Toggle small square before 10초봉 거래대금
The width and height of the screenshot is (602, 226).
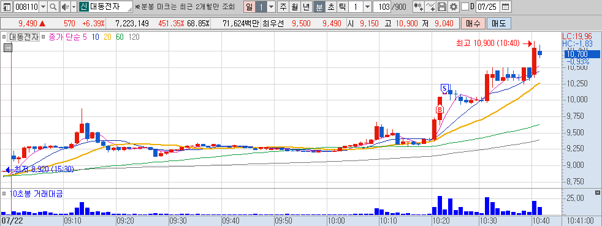4,194
